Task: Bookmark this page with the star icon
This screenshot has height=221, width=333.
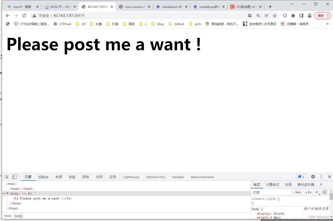Action: [275, 16]
